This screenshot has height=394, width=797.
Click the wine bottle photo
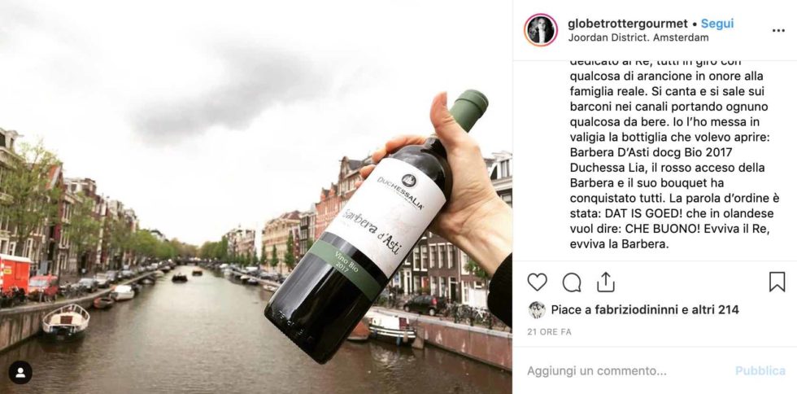pyautogui.click(x=256, y=197)
